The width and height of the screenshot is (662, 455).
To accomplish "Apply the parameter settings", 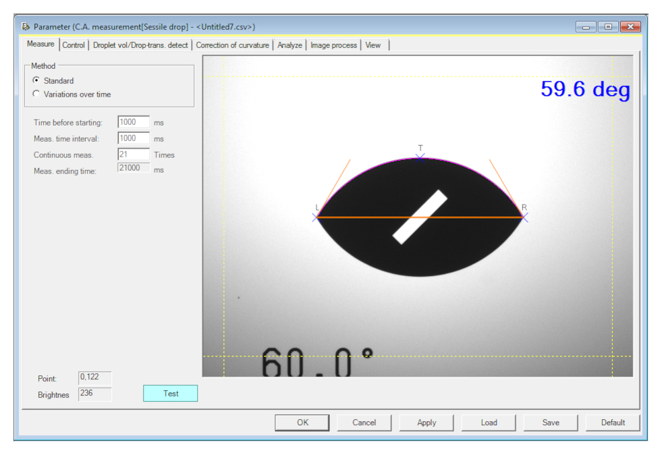I will [x=426, y=423].
